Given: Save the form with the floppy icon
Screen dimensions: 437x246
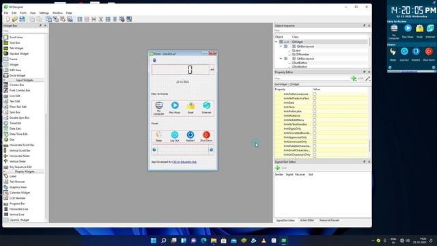Looking at the screenshot, I should click(x=22, y=19).
